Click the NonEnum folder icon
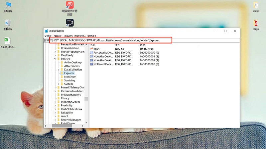 [62, 77]
